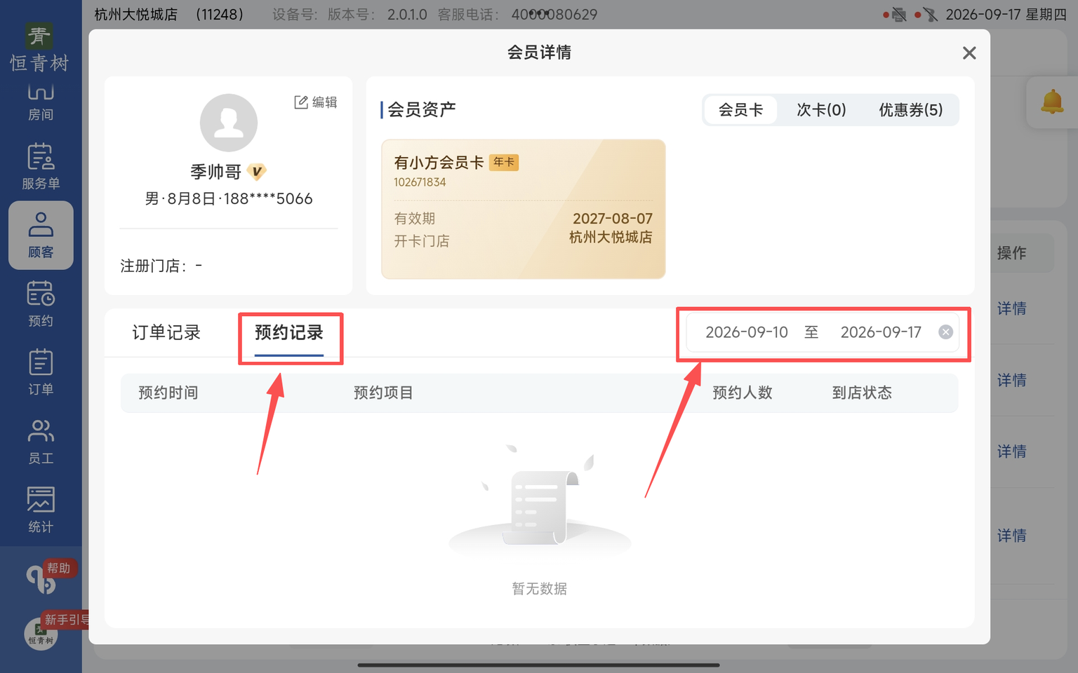Go to the 员工 section
Image resolution: width=1078 pixels, height=673 pixels.
coord(41,442)
